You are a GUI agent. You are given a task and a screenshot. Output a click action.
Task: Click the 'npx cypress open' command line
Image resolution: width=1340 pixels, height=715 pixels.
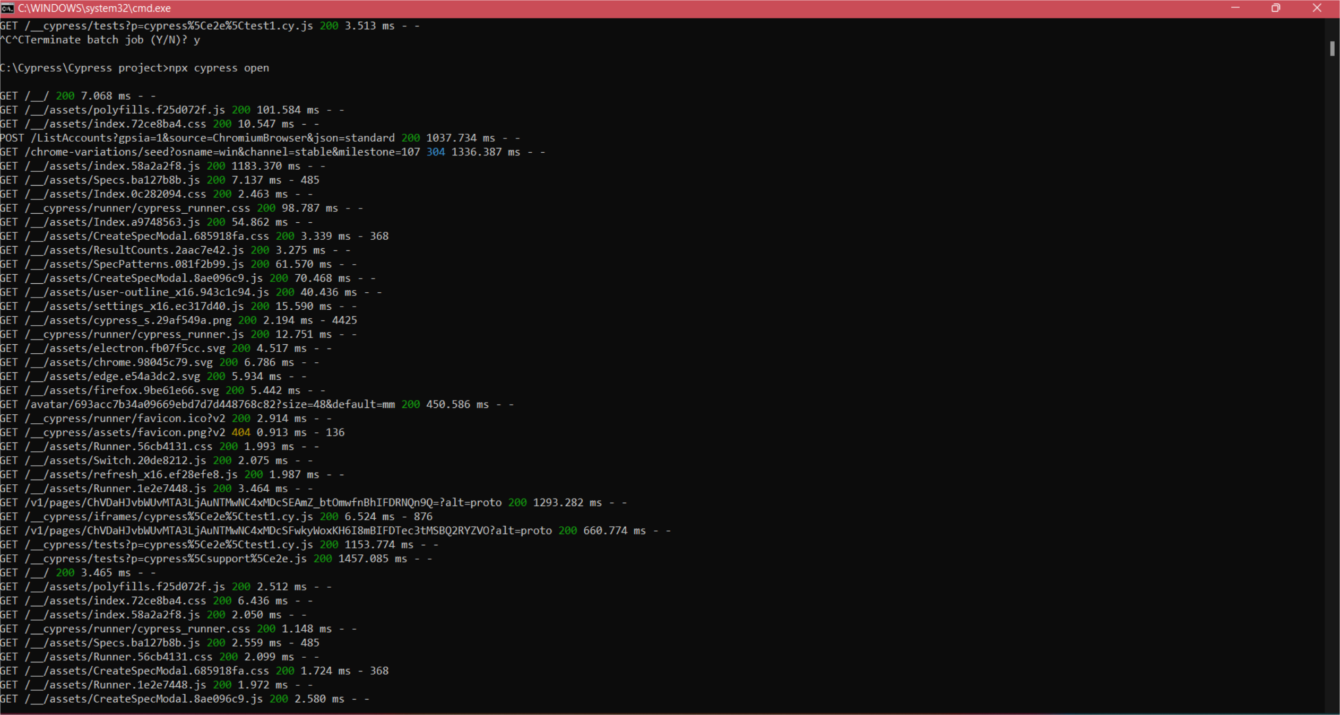point(135,68)
